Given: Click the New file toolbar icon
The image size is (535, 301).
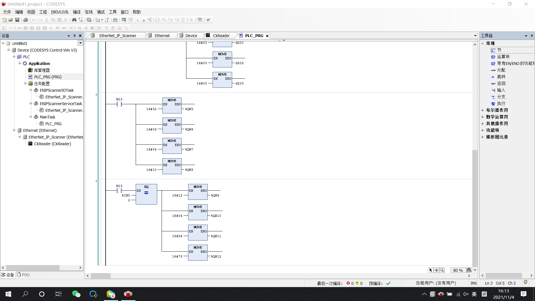Looking at the screenshot, I should tap(4, 20).
